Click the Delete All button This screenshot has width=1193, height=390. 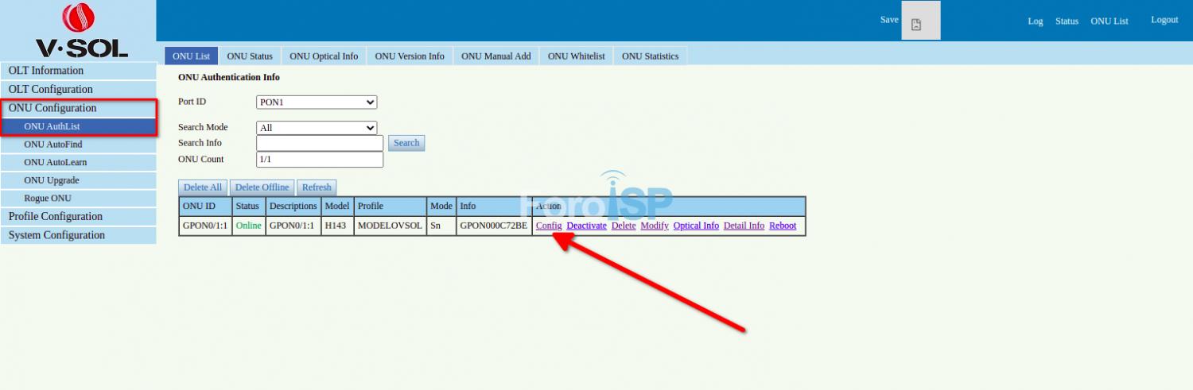point(203,187)
